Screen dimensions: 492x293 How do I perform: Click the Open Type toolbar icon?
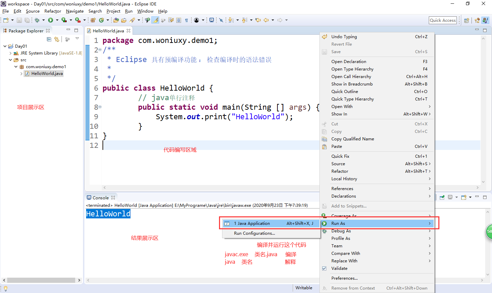[116, 20]
